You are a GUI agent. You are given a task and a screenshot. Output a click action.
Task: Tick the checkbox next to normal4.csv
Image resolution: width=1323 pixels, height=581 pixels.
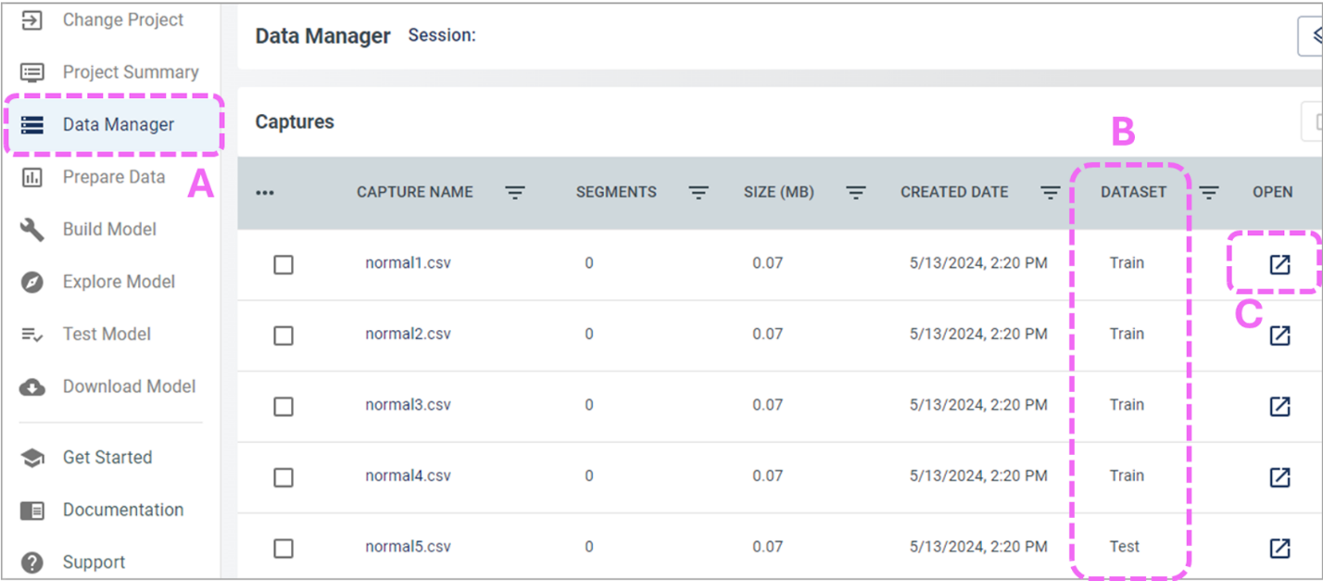click(283, 477)
